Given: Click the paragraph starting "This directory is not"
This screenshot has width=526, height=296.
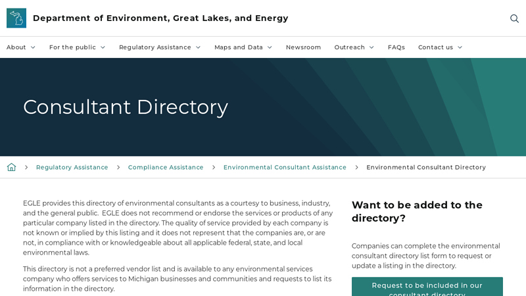Looking at the screenshot, I should coord(177,279).
